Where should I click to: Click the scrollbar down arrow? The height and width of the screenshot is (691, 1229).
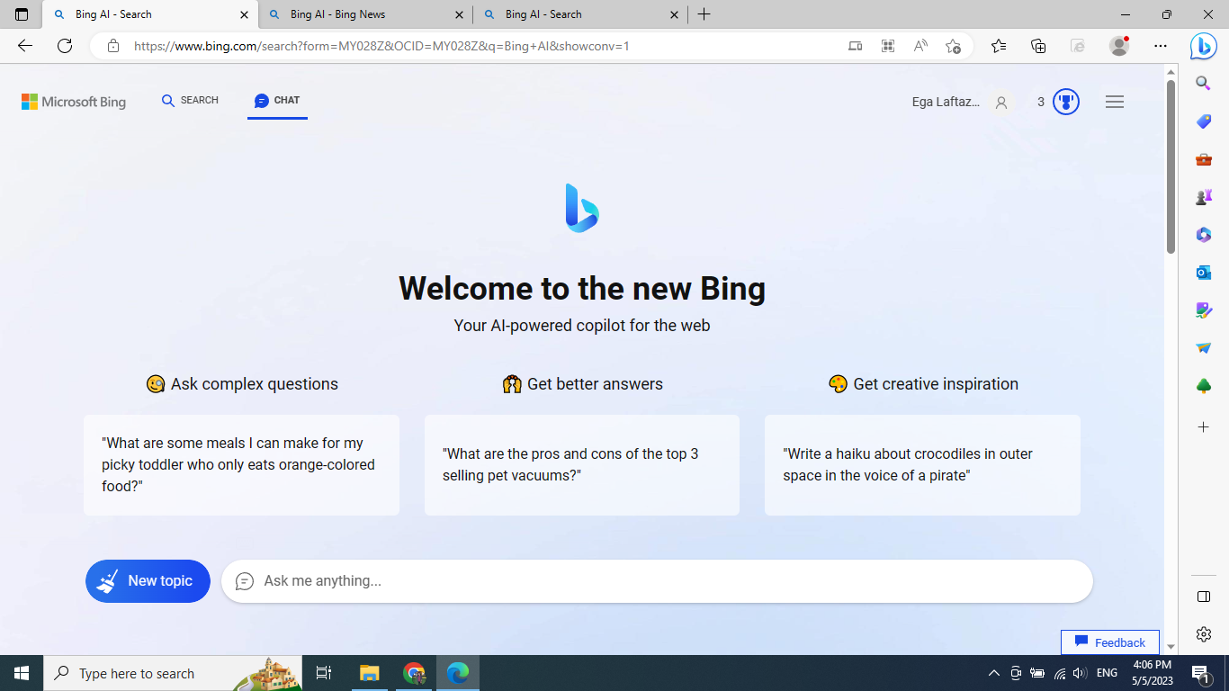point(1171,646)
